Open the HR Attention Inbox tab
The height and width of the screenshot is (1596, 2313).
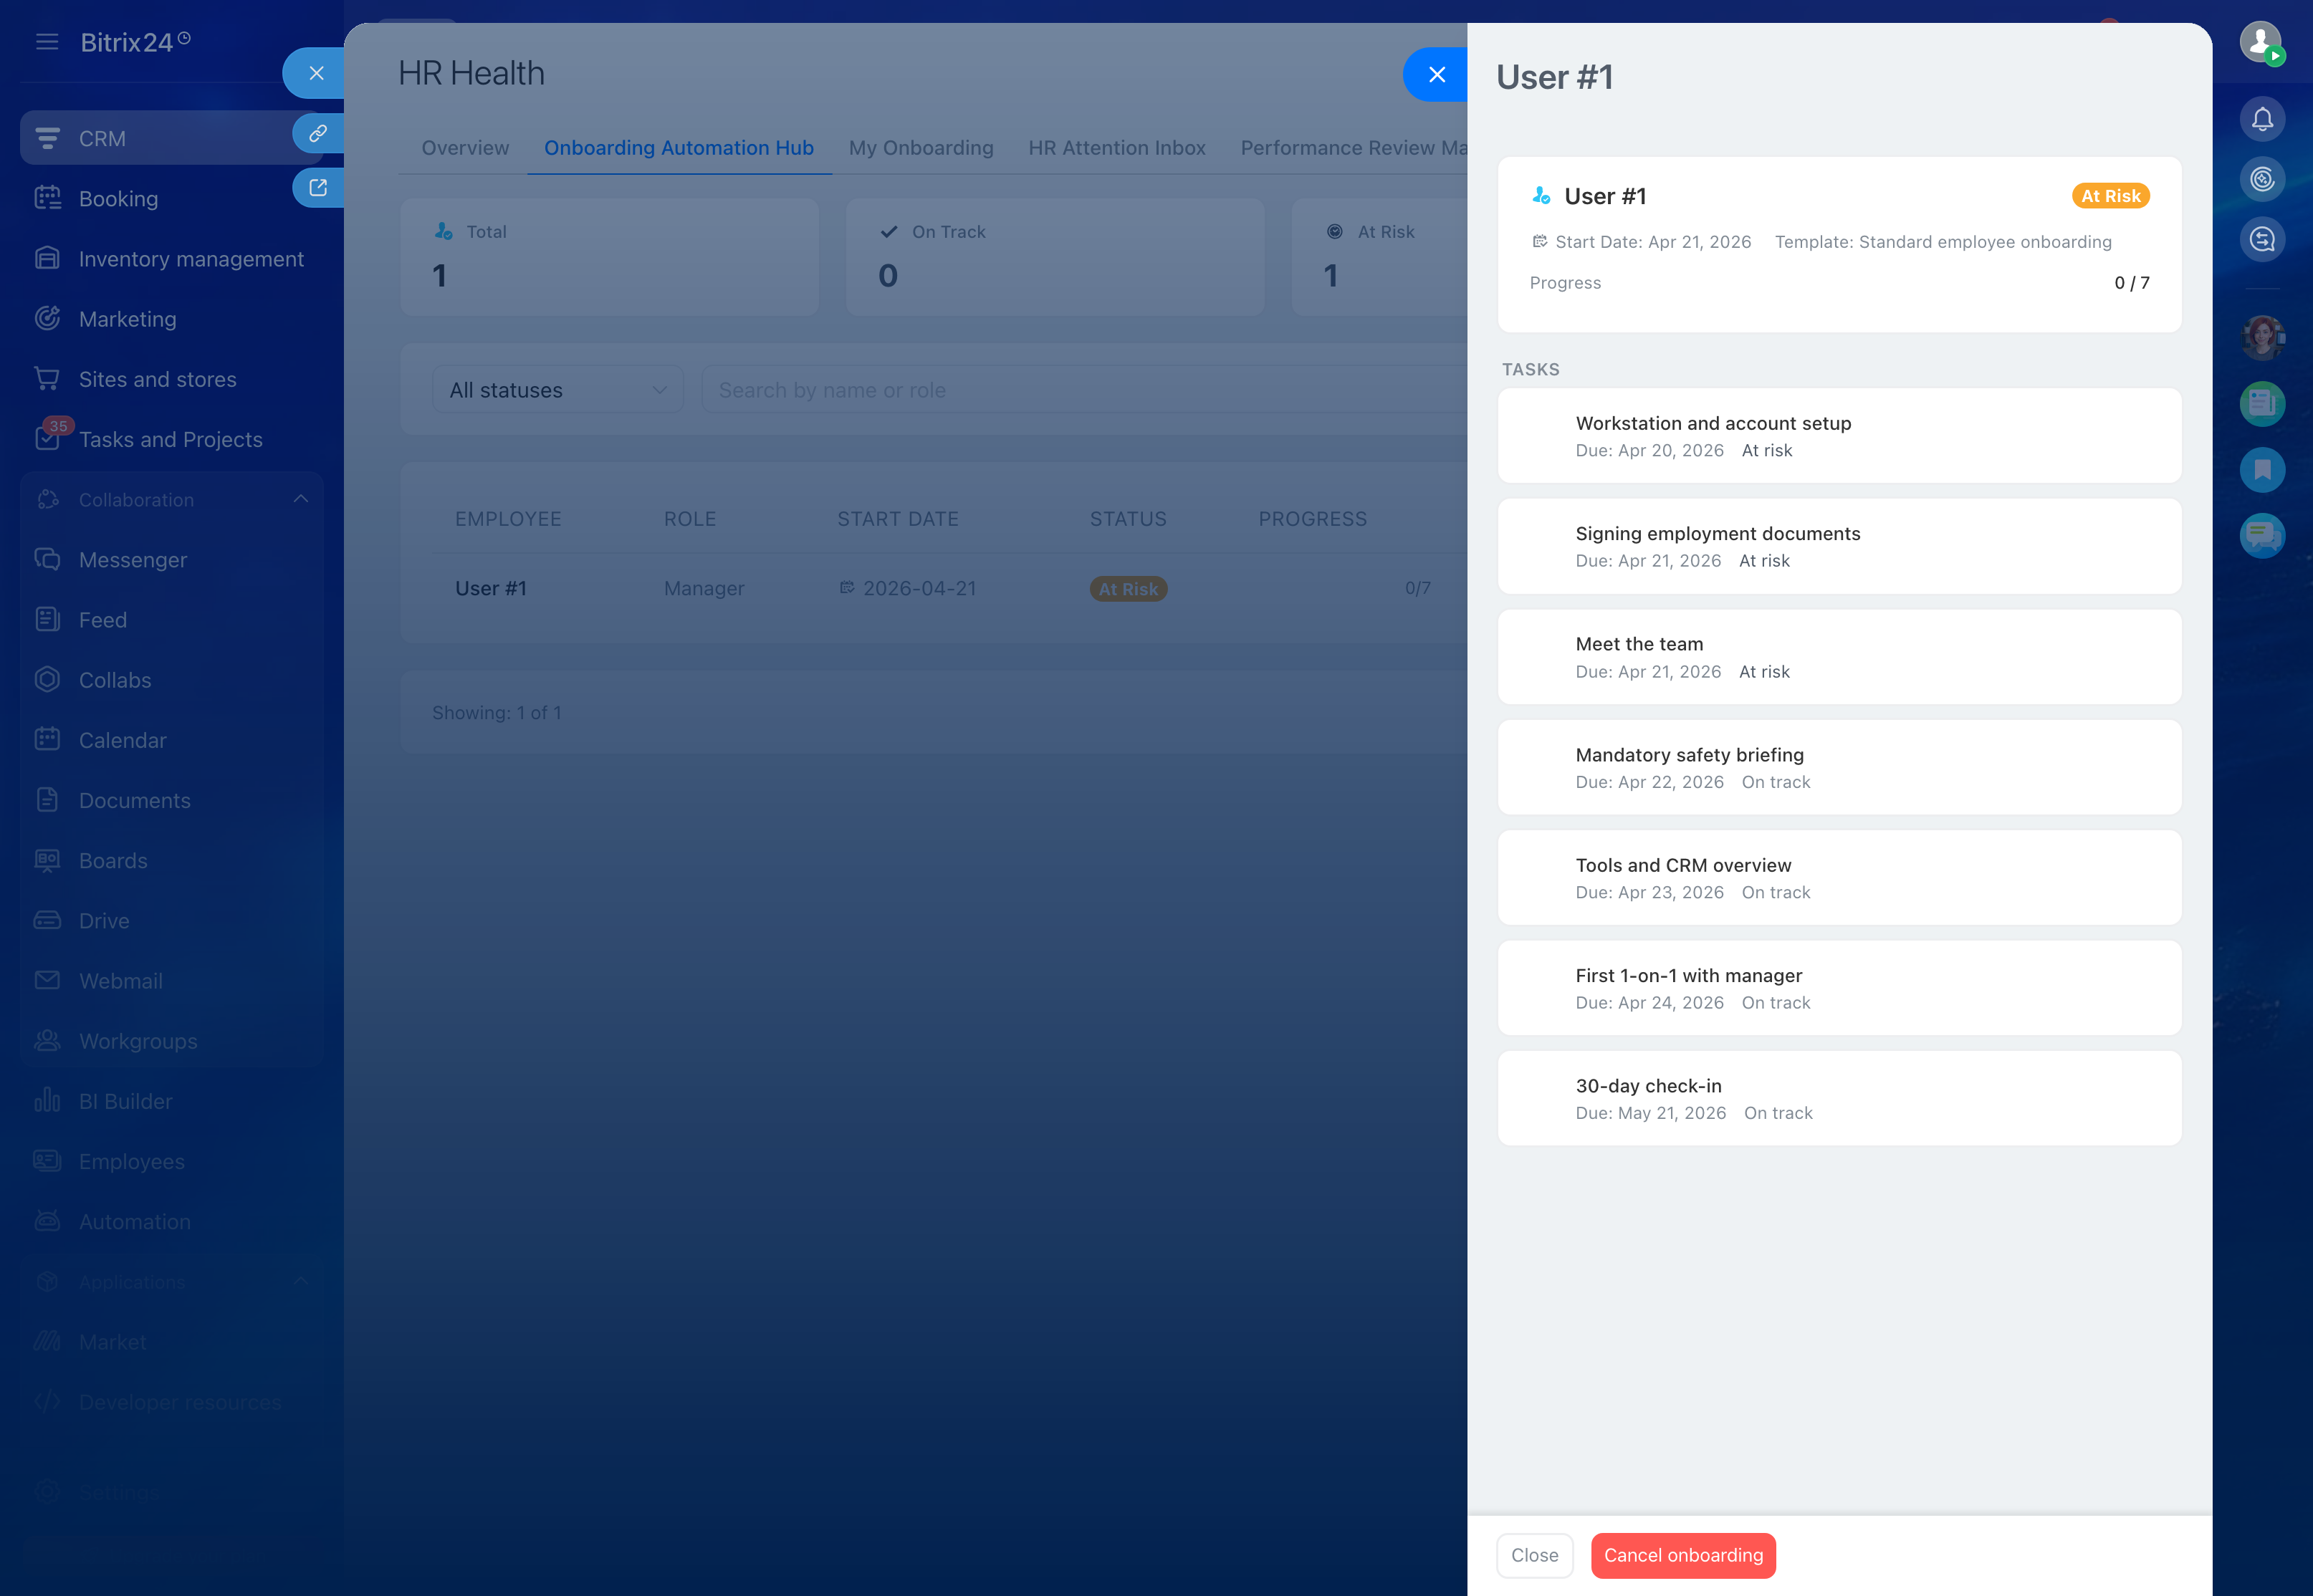click(x=1116, y=148)
